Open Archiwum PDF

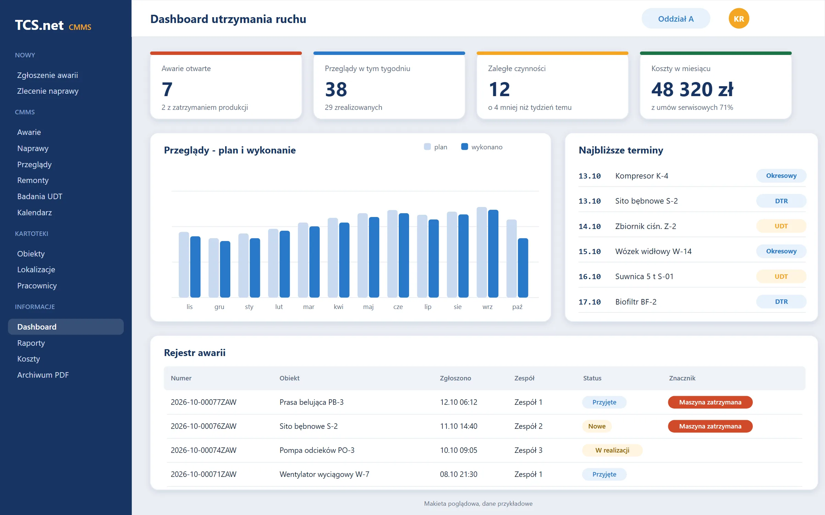point(43,375)
